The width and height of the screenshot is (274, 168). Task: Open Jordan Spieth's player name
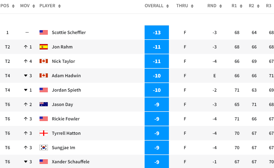tap(66, 90)
